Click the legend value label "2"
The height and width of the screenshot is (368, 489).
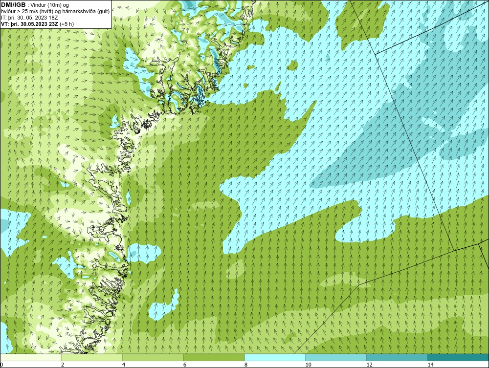pyautogui.click(x=63, y=365)
